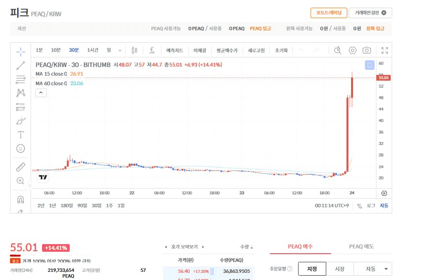439x280 pixels.
Task: Select the 1시간 chart interval
Action: pos(93,50)
